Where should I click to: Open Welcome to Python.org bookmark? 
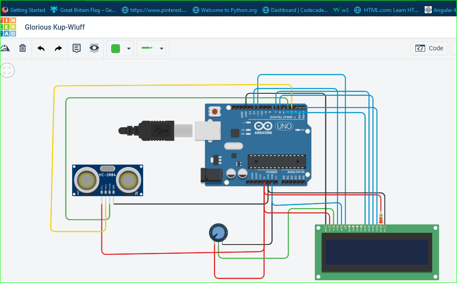[225, 10]
